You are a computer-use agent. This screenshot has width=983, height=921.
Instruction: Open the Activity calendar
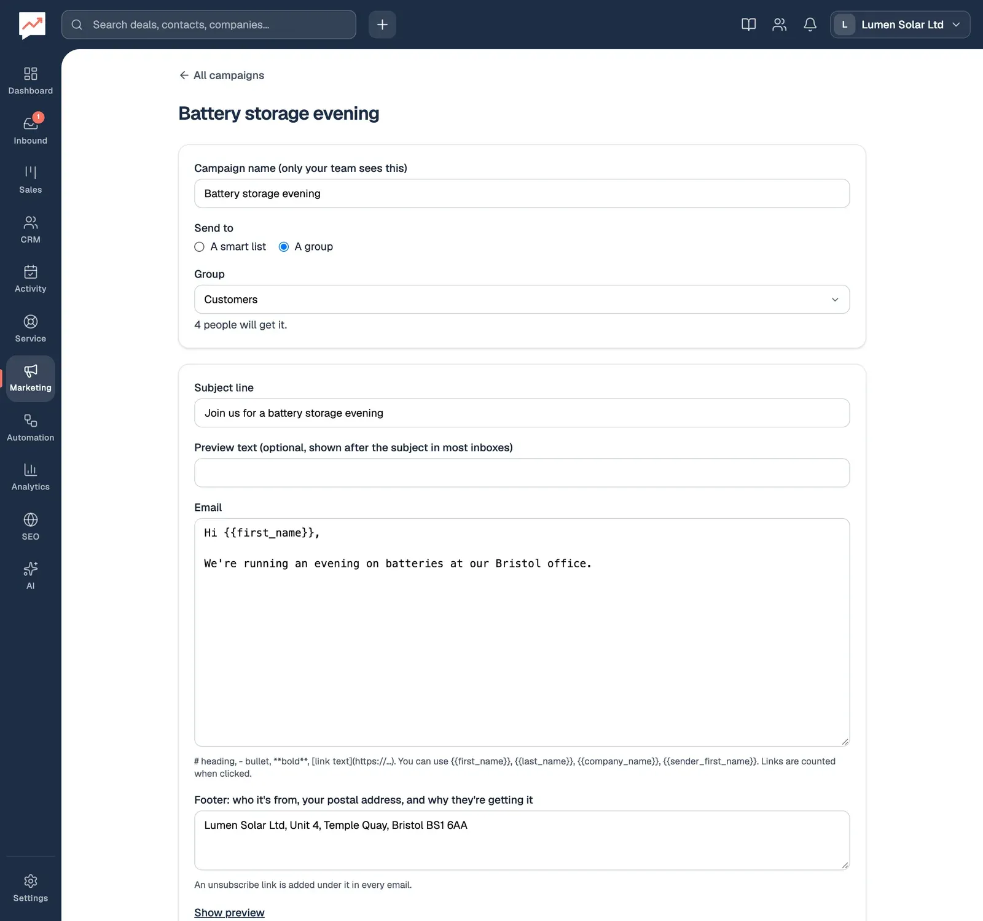tap(31, 279)
